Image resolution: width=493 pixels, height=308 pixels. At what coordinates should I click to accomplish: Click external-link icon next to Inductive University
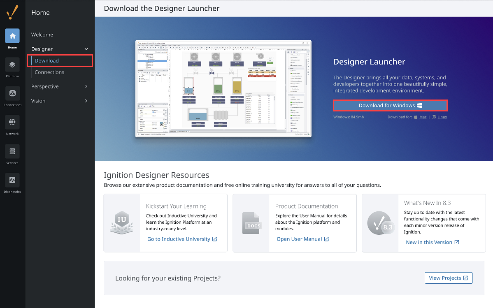214,239
